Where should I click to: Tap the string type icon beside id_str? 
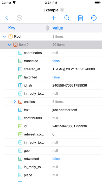click(x=20, y=86)
